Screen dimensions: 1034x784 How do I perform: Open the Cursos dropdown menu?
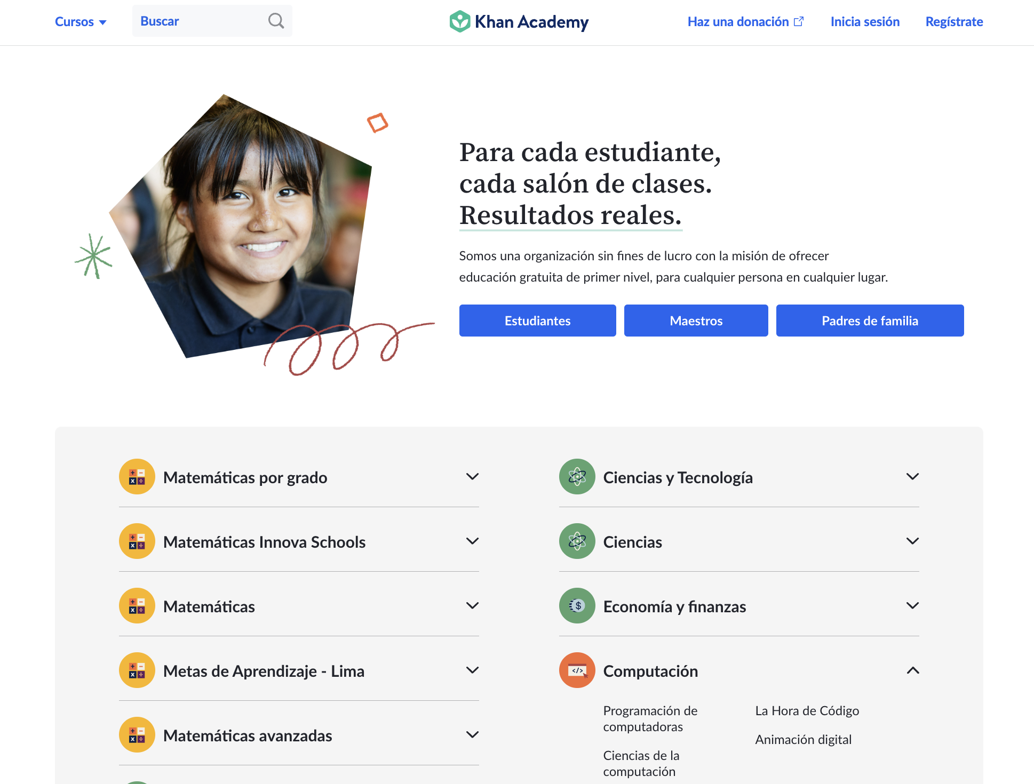81,22
